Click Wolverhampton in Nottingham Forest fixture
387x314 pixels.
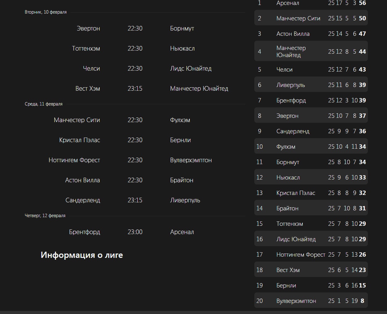tap(191, 160)
